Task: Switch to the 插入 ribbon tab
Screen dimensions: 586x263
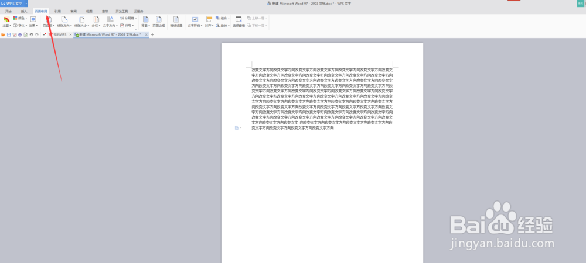Action: (24, 11)
